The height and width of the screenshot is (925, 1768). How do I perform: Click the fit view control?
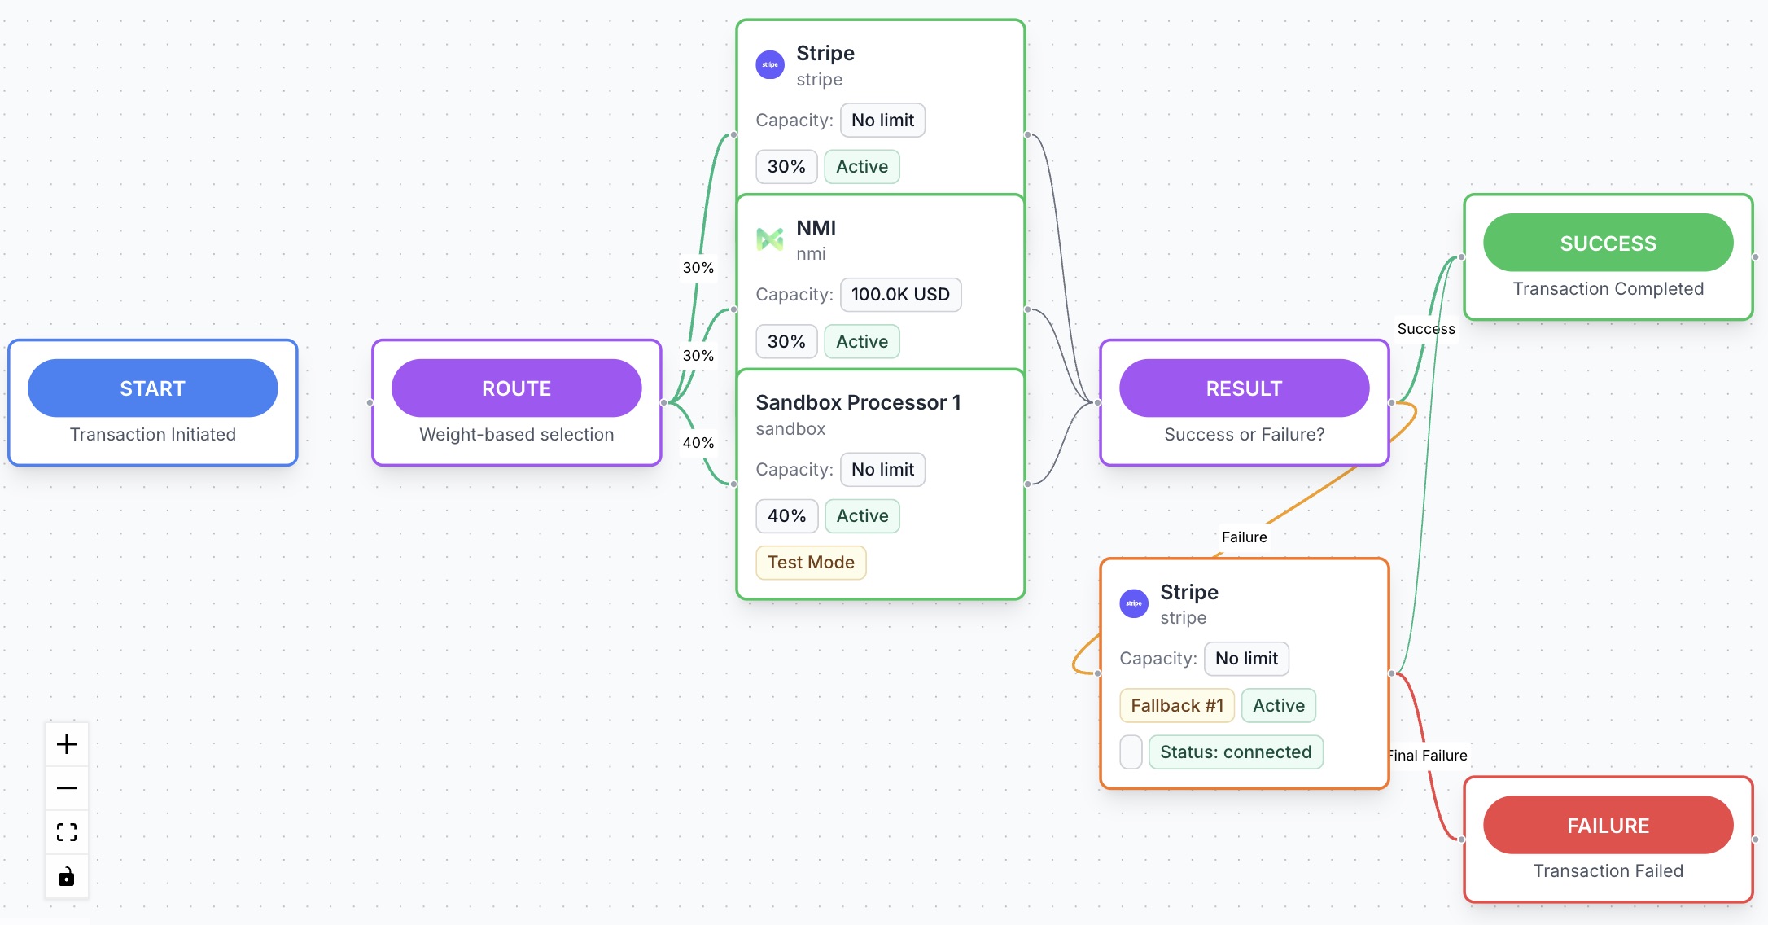point(67,832)
